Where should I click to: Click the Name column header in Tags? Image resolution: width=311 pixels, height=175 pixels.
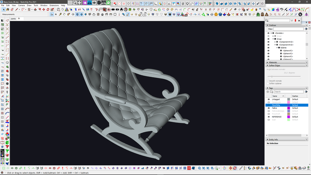(x=275, y=96)
